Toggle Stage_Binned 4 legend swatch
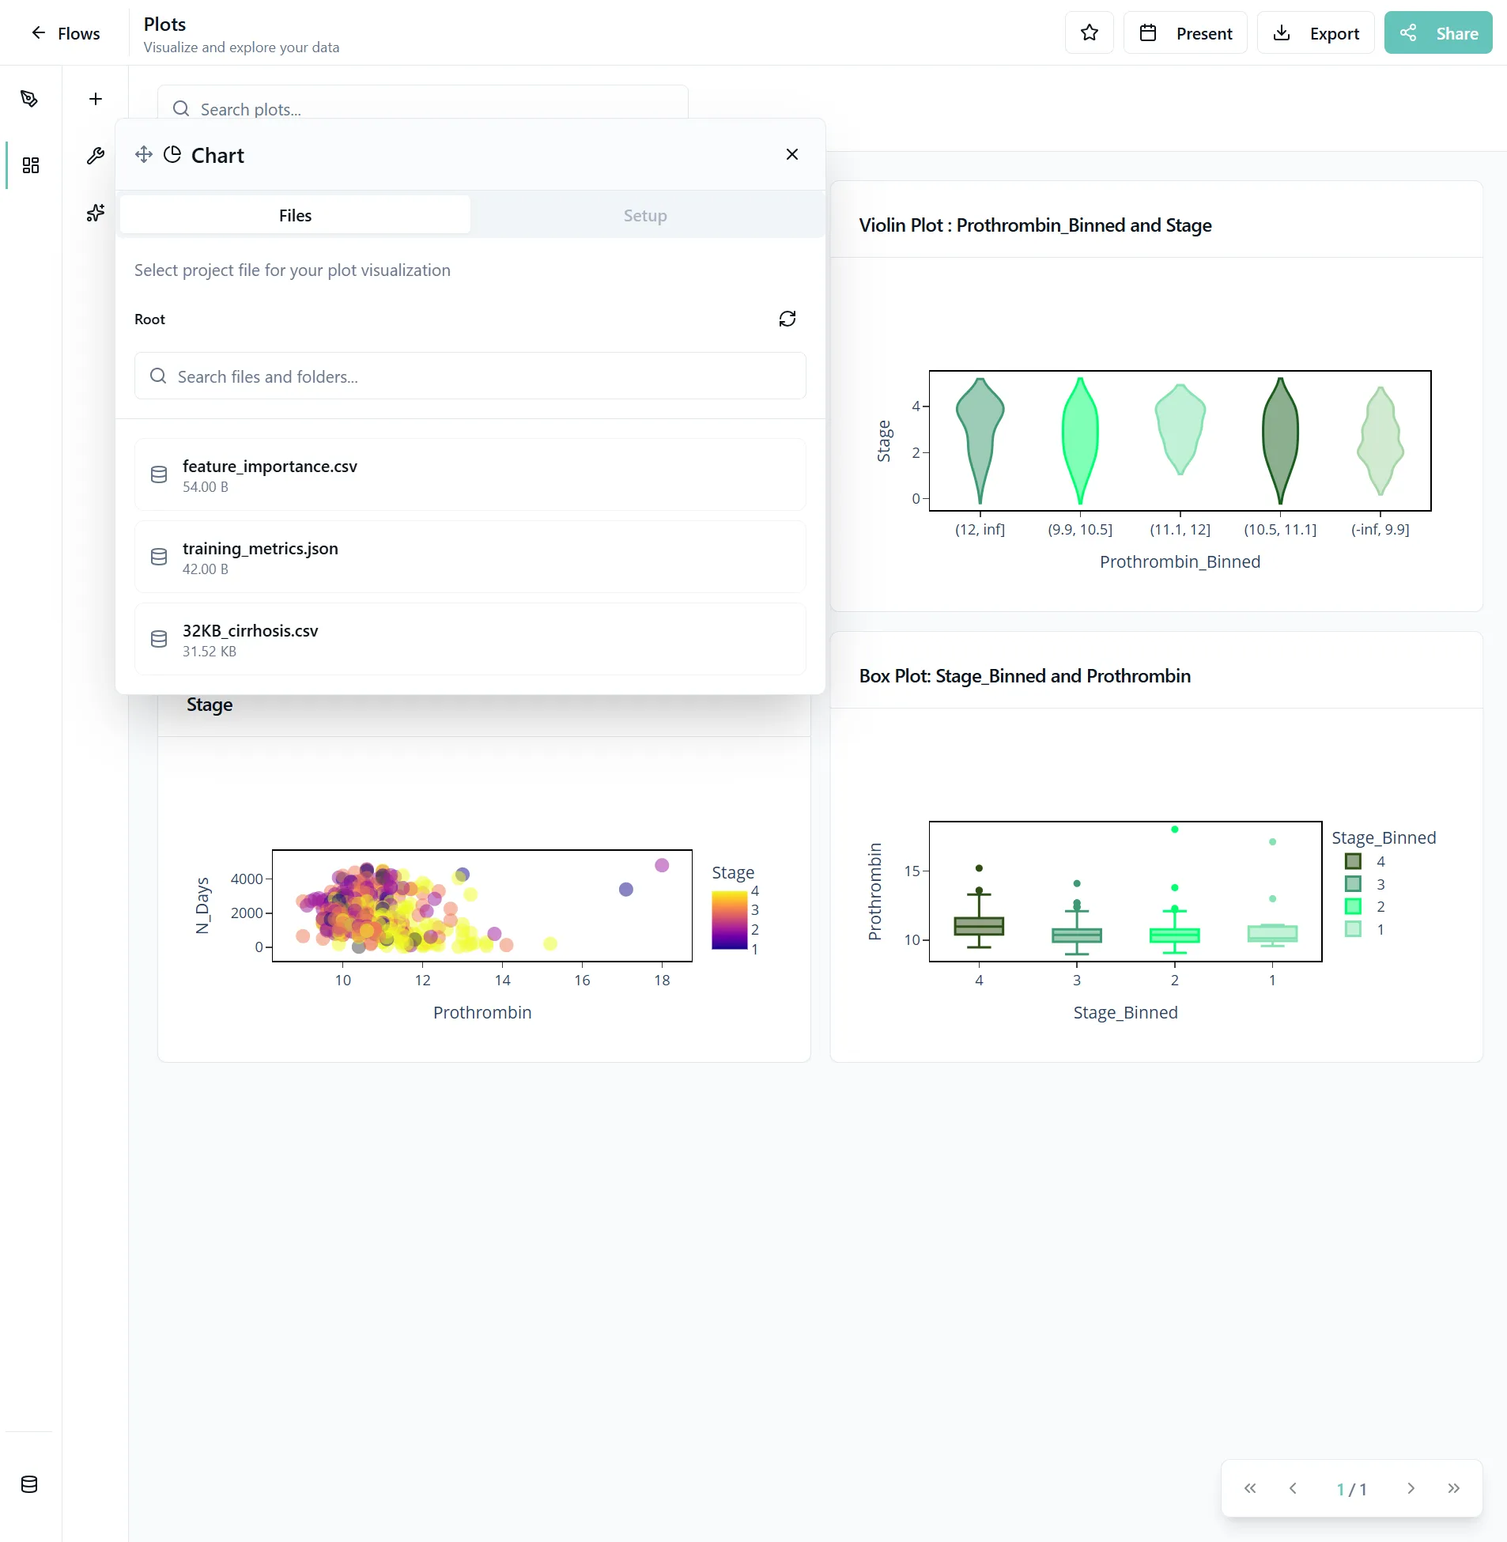Image resolution: width=1507 pixels, height=1542 pixels. (1353, 861)
